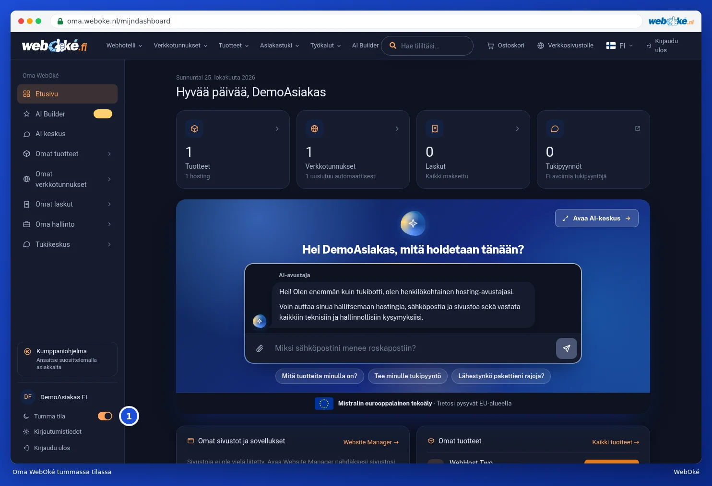Expand the Verkkotunnukset top menu

(x=180, y=46)
